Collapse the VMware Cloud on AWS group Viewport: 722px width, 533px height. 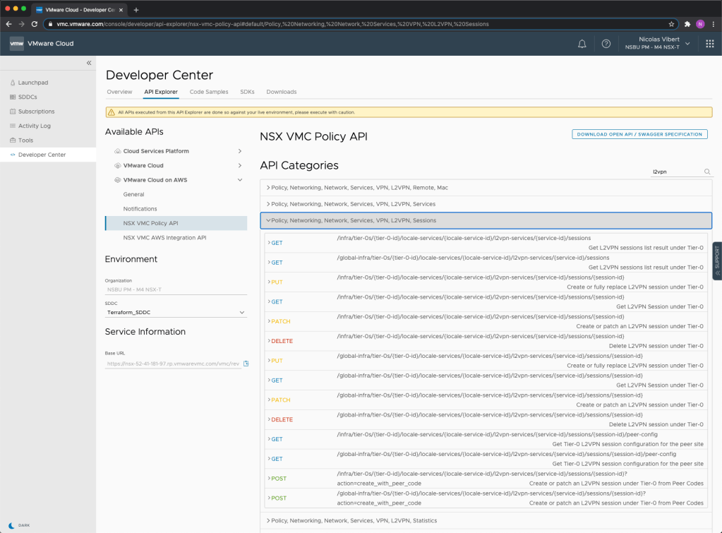coord(240,180)
